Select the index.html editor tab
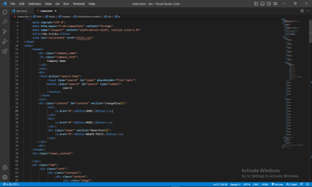 46,11
